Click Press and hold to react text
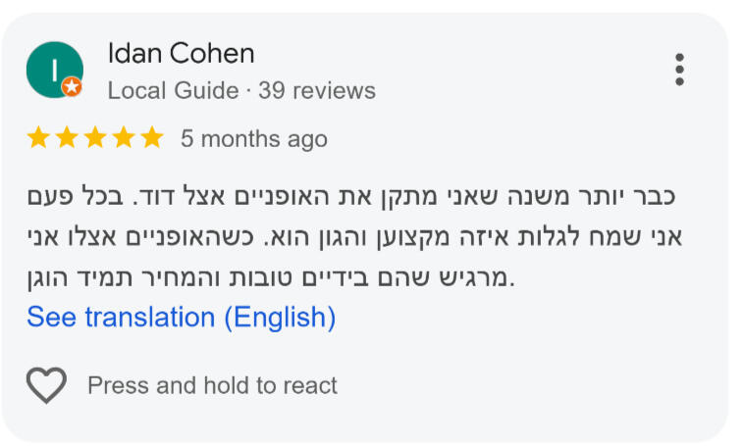744x446 pixels. pos(213,385)
